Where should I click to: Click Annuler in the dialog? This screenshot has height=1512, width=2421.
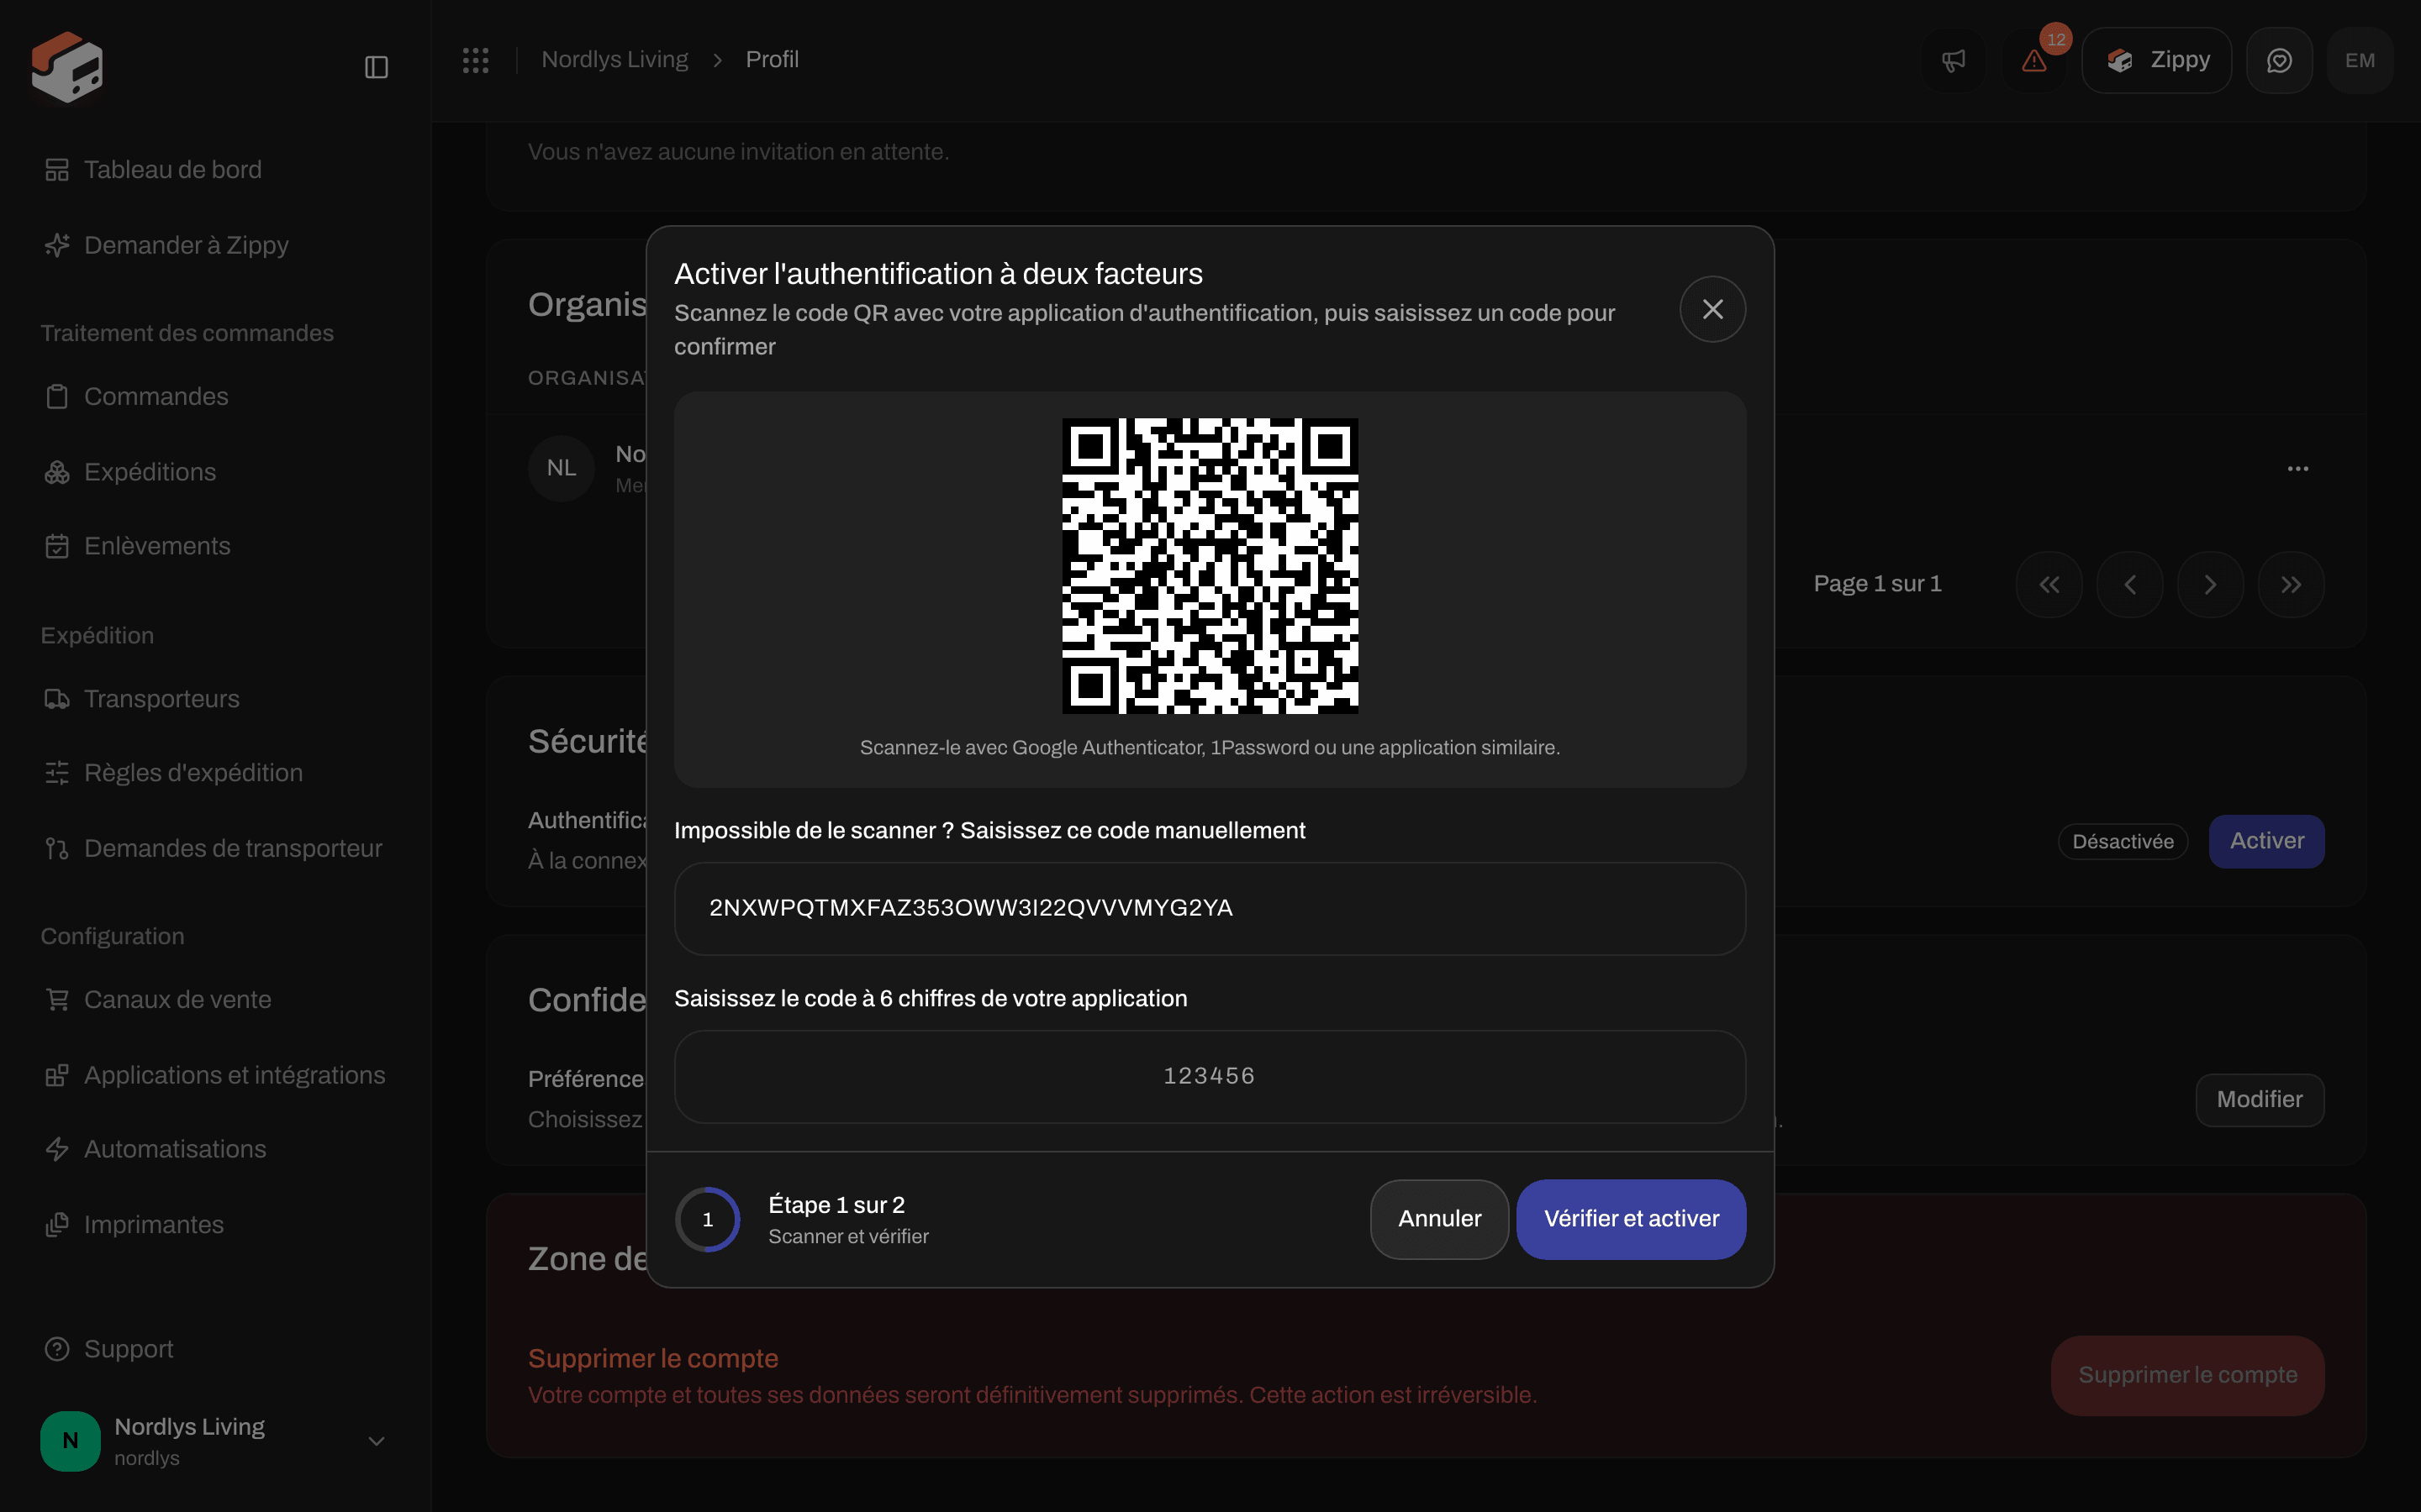coord(1438,1219)
